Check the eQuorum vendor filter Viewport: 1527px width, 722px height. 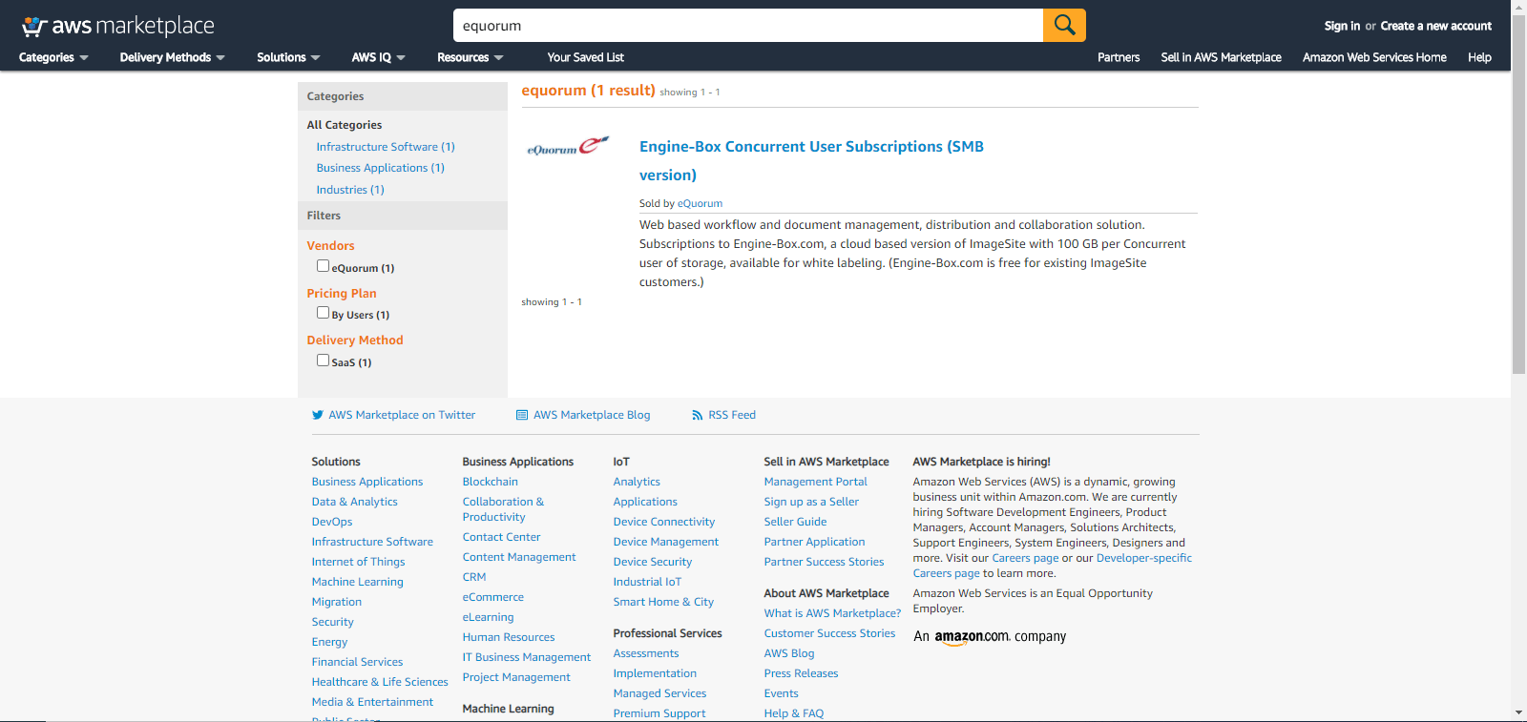(x=323, y=266)
